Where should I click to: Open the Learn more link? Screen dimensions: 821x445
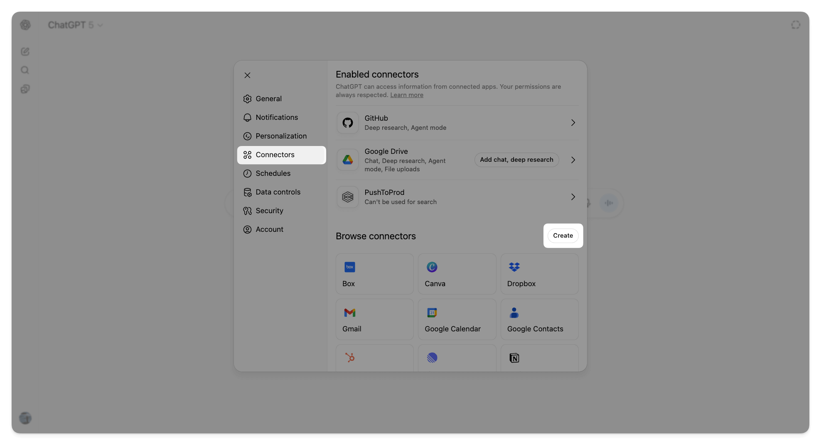(406, 95)
